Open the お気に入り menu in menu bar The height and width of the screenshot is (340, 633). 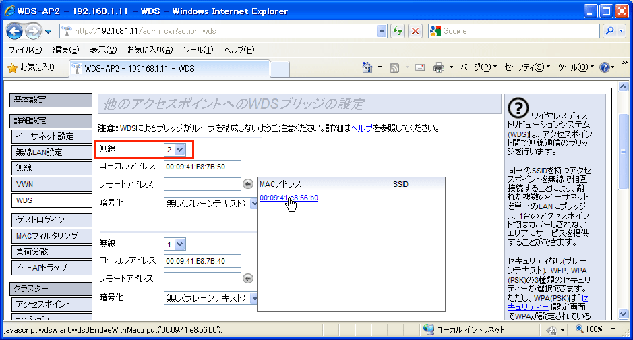(x=150, y=50)
